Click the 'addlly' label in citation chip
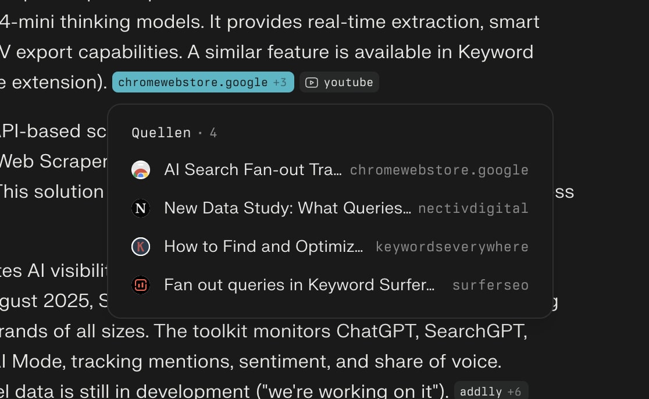Image resolution: width=649 pixels, height=399 pixels. coord(480,391)
